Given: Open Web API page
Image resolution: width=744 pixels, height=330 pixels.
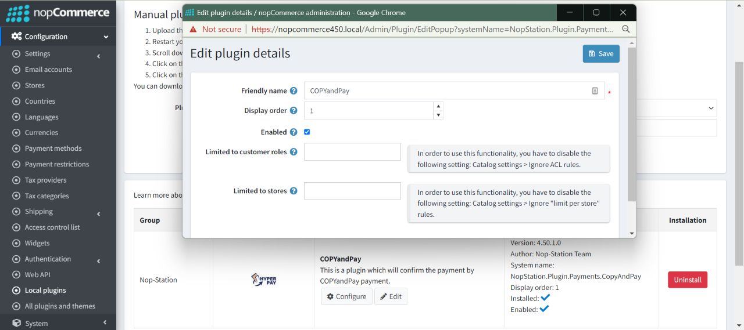Looking at the screenshot, I should (37, 275).
